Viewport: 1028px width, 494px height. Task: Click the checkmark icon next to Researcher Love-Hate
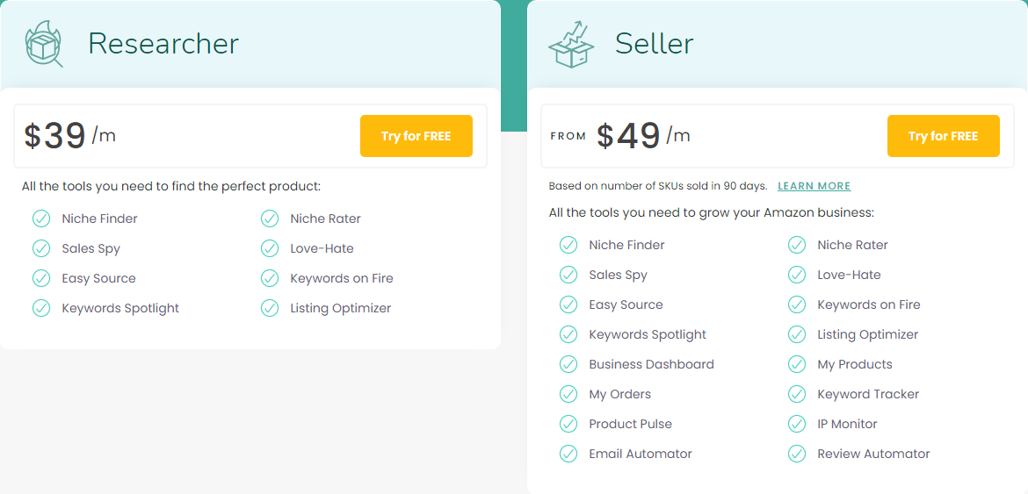[x=270, y=248]
